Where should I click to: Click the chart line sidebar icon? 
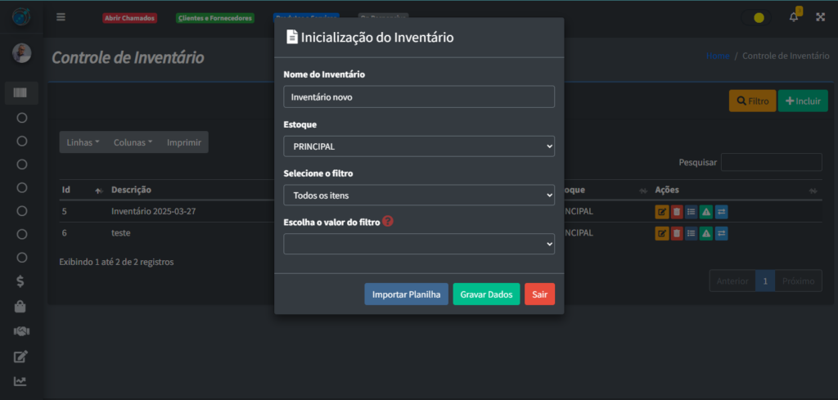point(21,381)
